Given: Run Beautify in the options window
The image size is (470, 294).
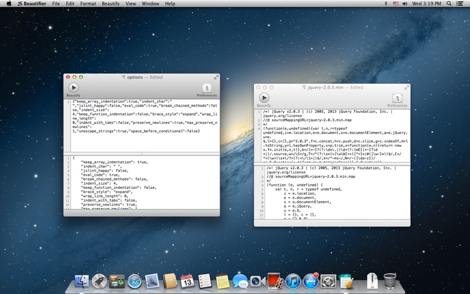Looking at the screenshot, I should [73, 88].
